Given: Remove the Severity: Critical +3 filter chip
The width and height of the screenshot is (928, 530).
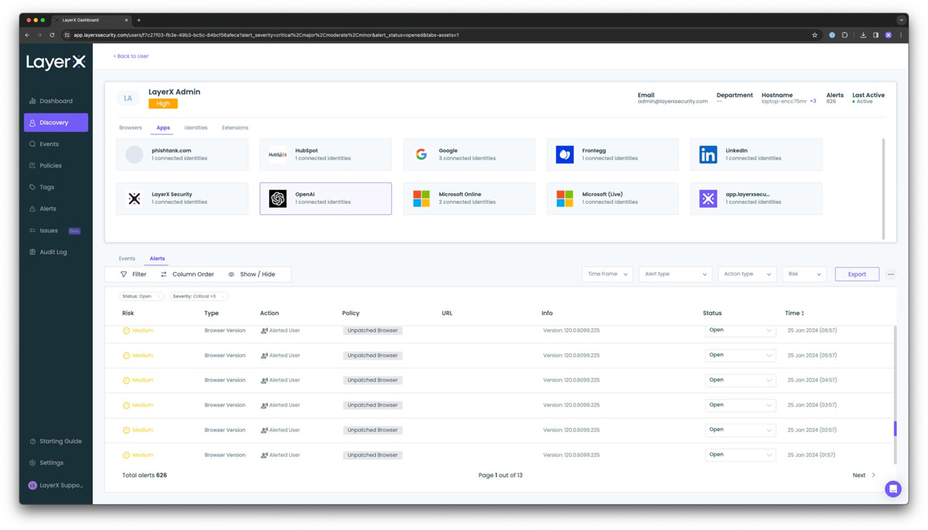Looking at the screenshot, I should point(223,297).
